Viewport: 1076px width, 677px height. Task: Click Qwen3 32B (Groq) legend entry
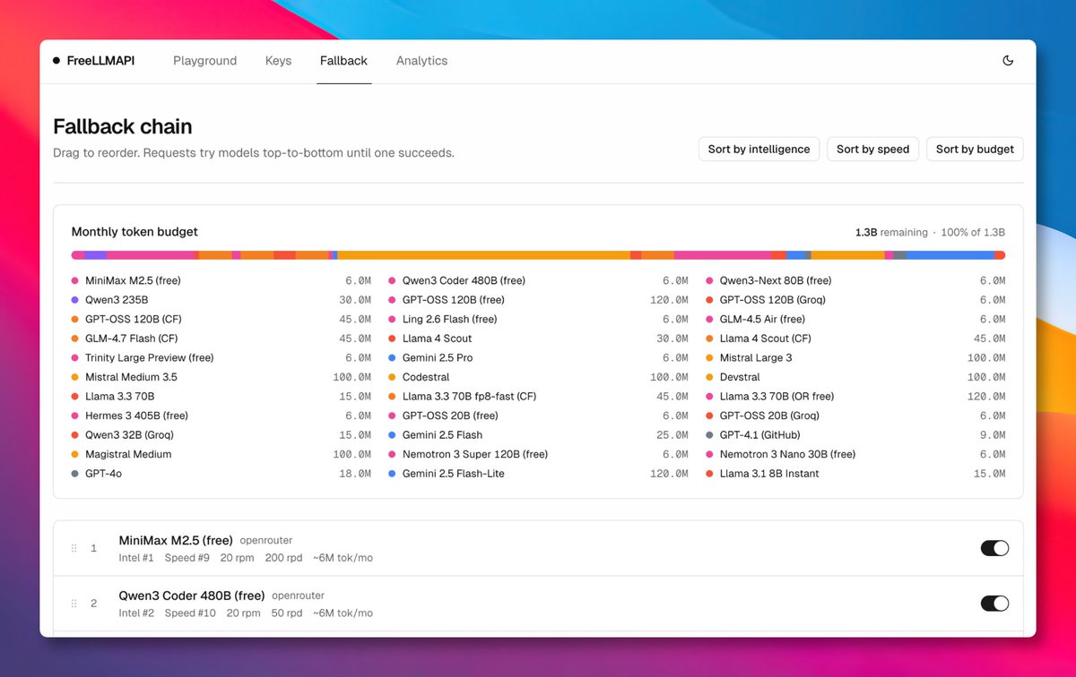pyautogui.click(x=129, y=435)
